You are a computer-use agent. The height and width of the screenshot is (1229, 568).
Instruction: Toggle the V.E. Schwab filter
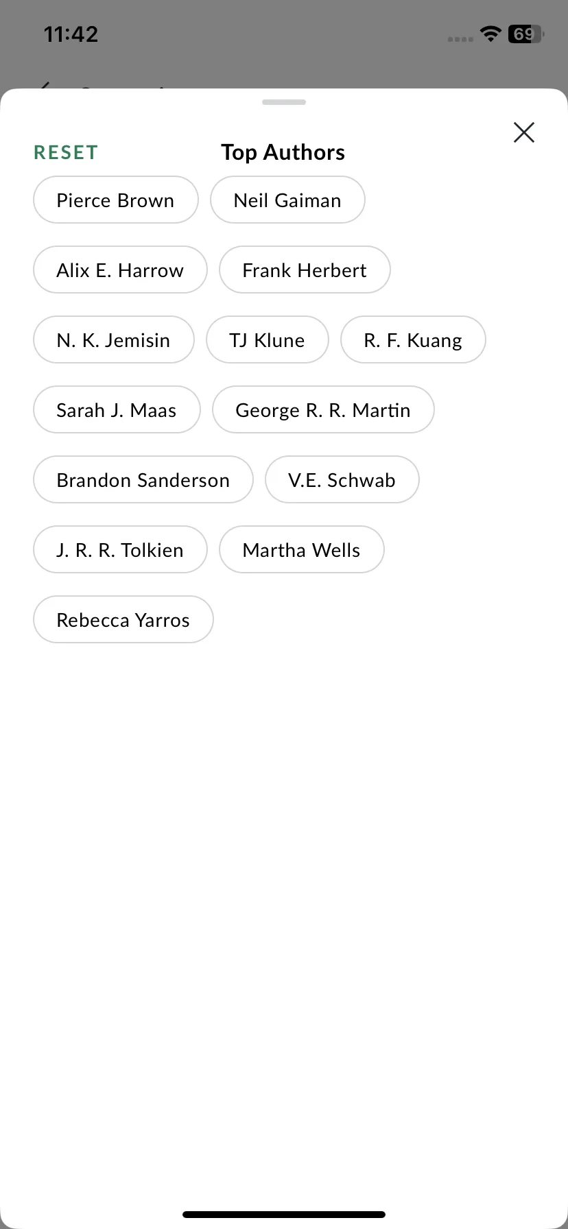[x=342, y=479]
